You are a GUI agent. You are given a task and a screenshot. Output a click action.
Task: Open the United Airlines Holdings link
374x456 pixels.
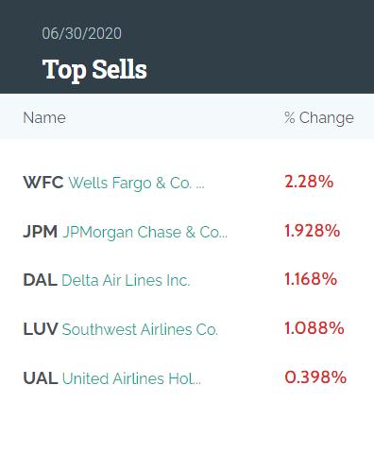coord(131,378)
